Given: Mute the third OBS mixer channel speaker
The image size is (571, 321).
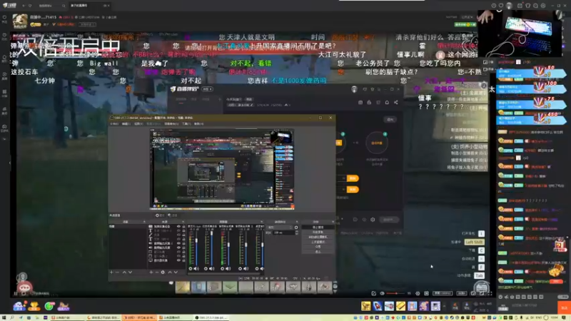Looking at the screenshot, I should click(x=228, y=269).
